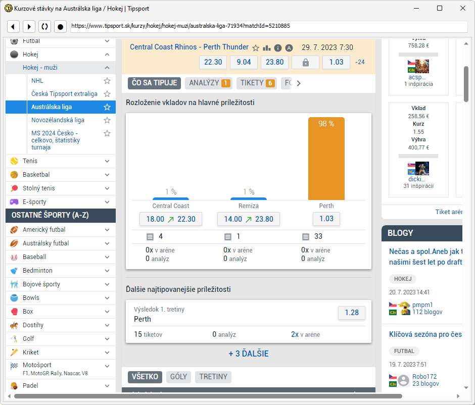Click the Bojové športy fighters icon
Image resolution: width=475 pixels, height=405 pixels.
(14, 284)
